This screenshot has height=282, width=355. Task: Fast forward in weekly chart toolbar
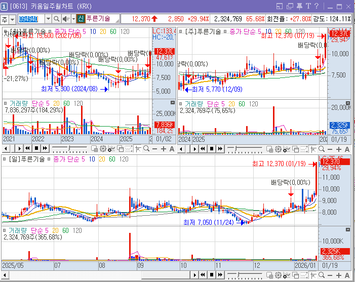coord(220,149)
